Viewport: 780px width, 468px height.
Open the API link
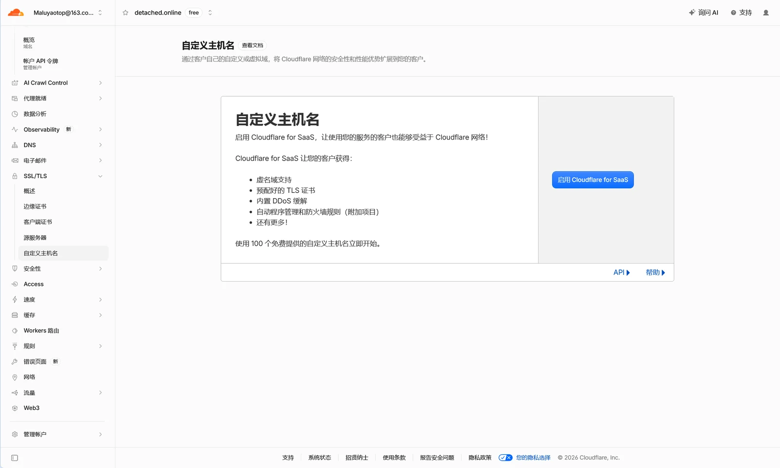622,272
